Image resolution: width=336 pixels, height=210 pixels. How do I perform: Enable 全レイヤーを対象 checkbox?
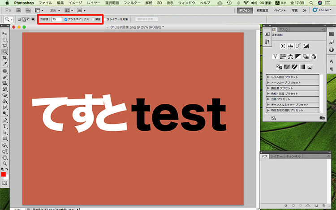(x=105, y=19)
